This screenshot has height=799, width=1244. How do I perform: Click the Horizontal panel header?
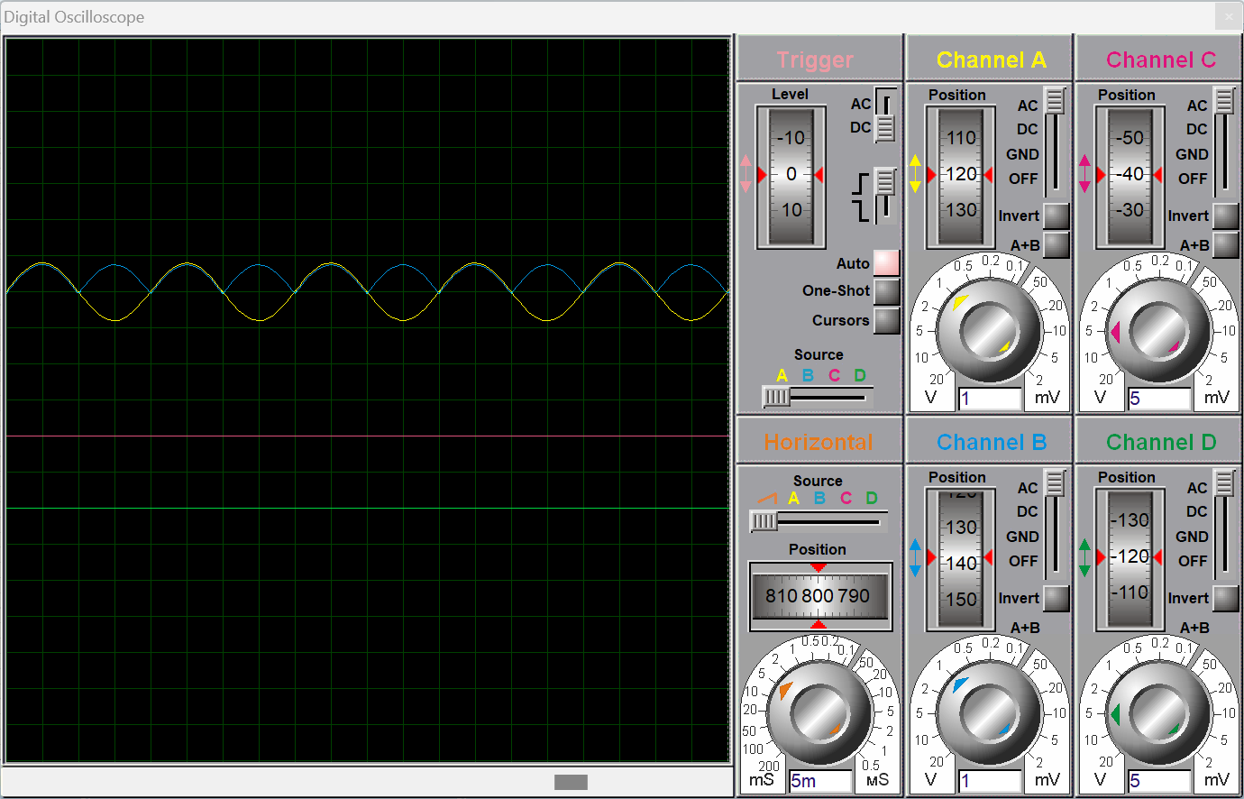tap(819, 442)
